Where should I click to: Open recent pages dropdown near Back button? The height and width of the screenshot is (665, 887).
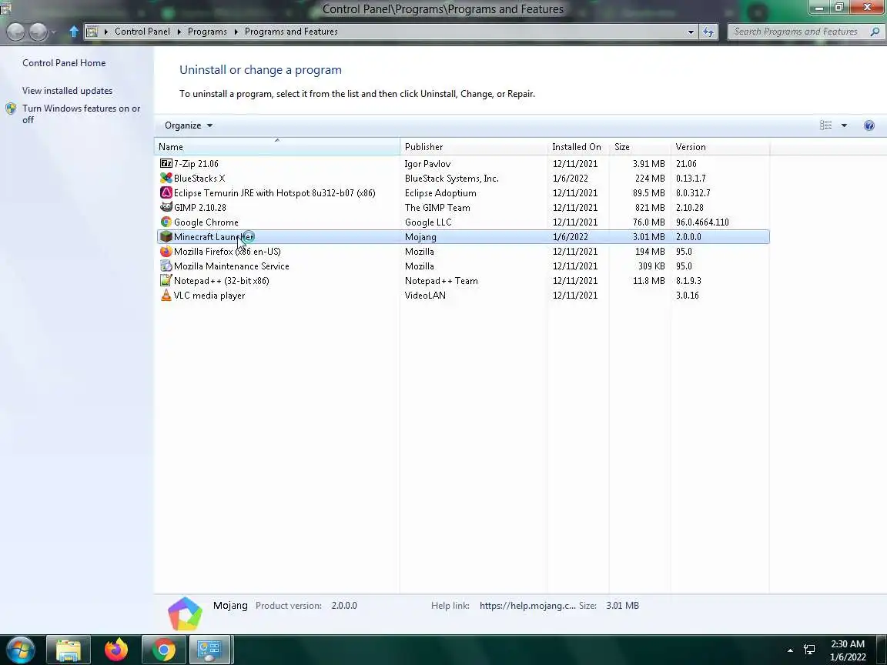coord(53,32)
